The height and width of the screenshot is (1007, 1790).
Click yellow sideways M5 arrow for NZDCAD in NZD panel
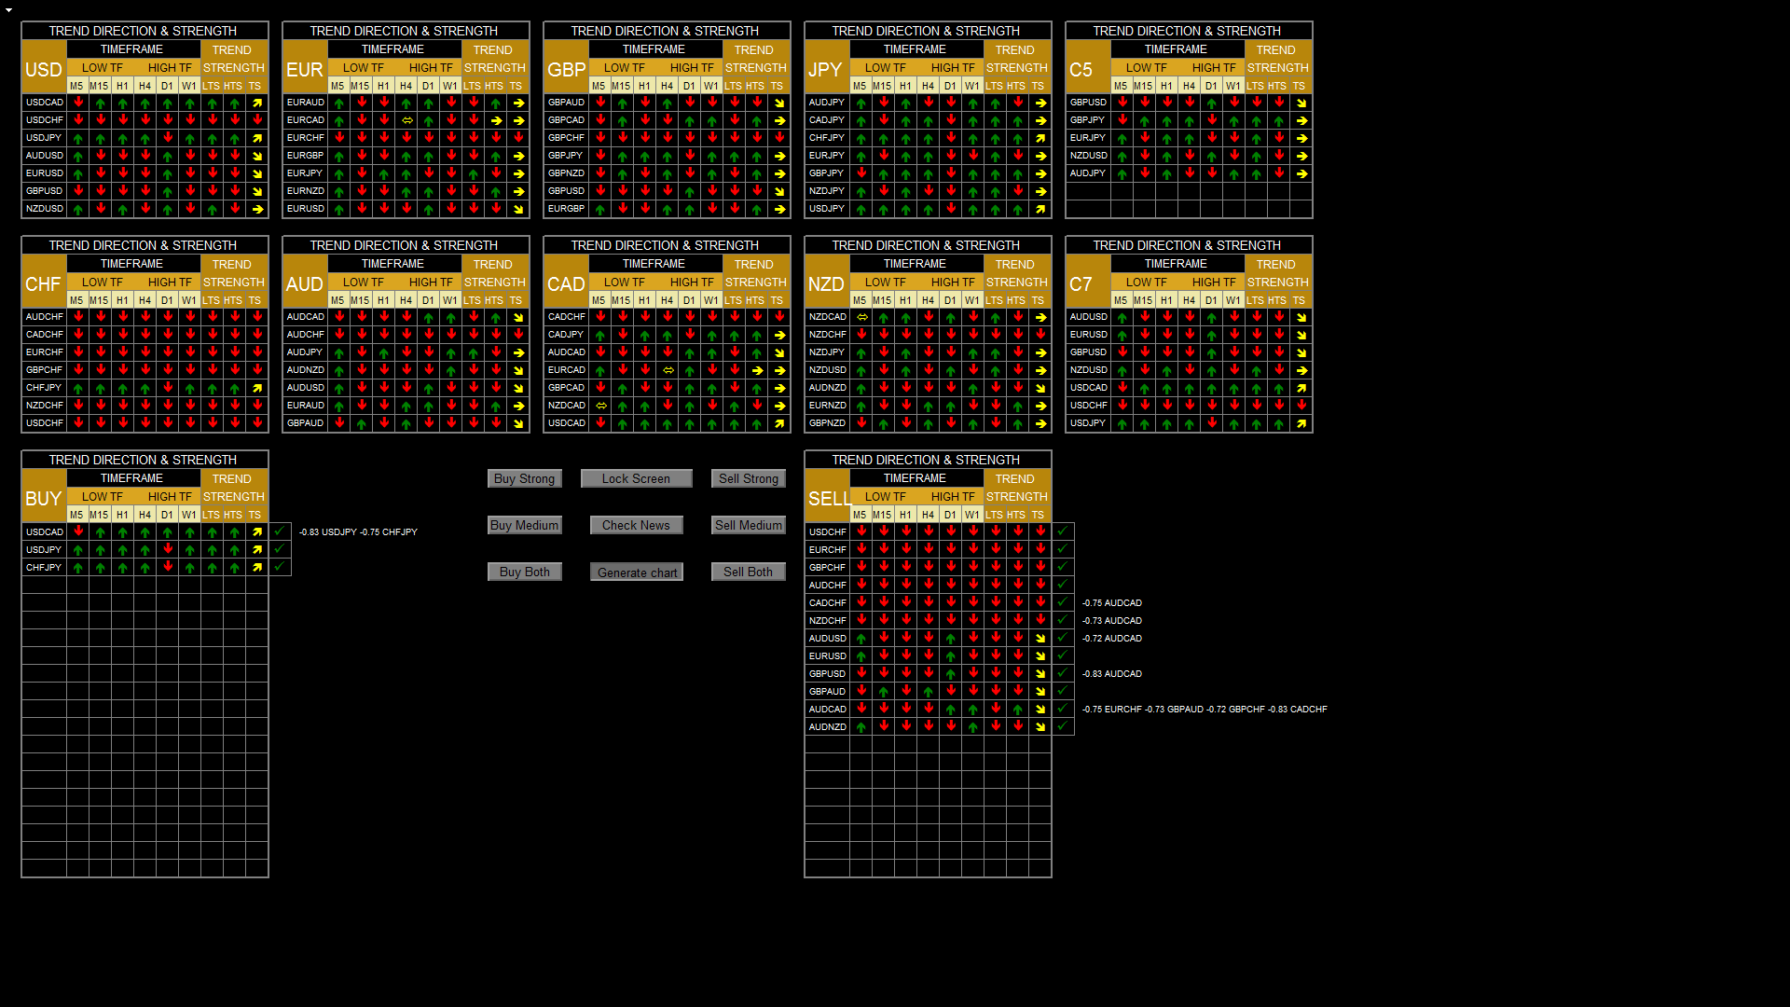point(861,317)
